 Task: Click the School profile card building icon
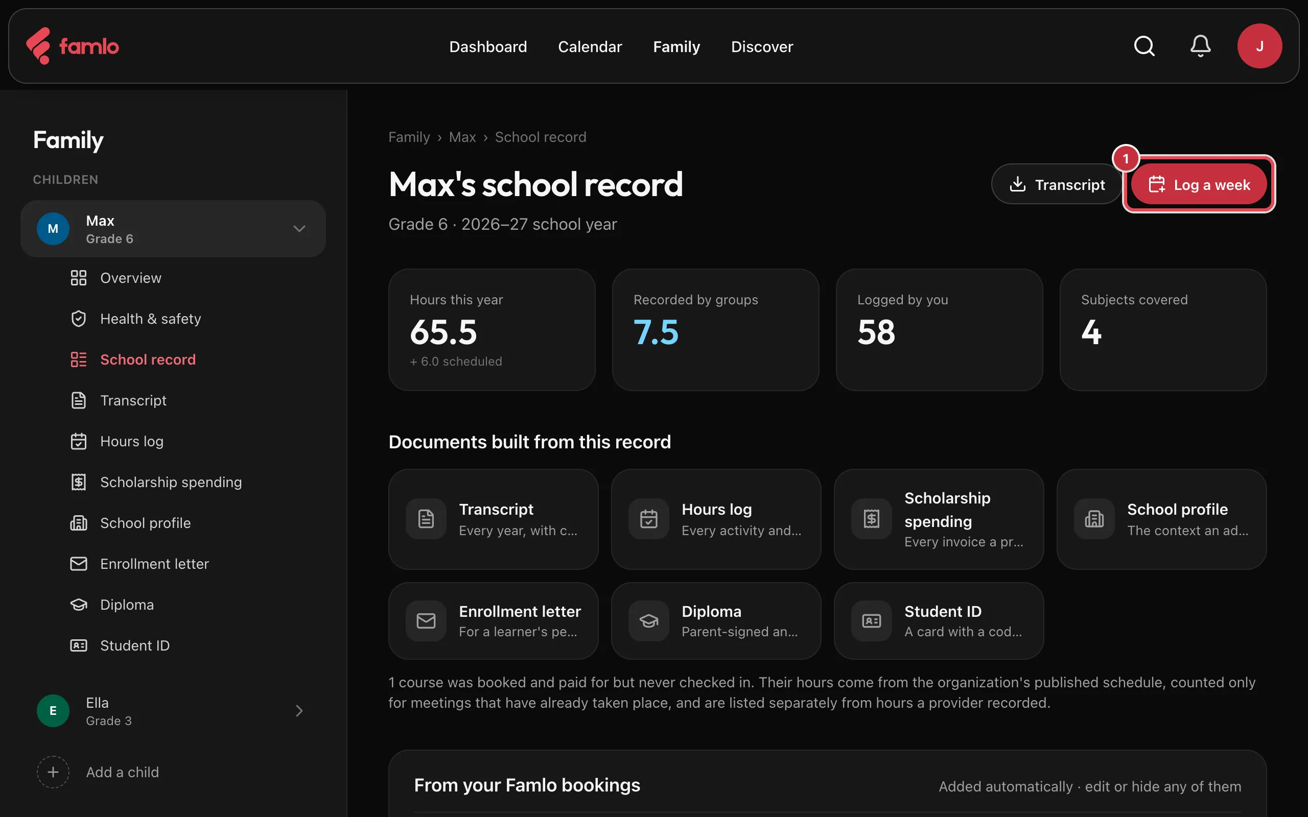(x=1094, y=519)
